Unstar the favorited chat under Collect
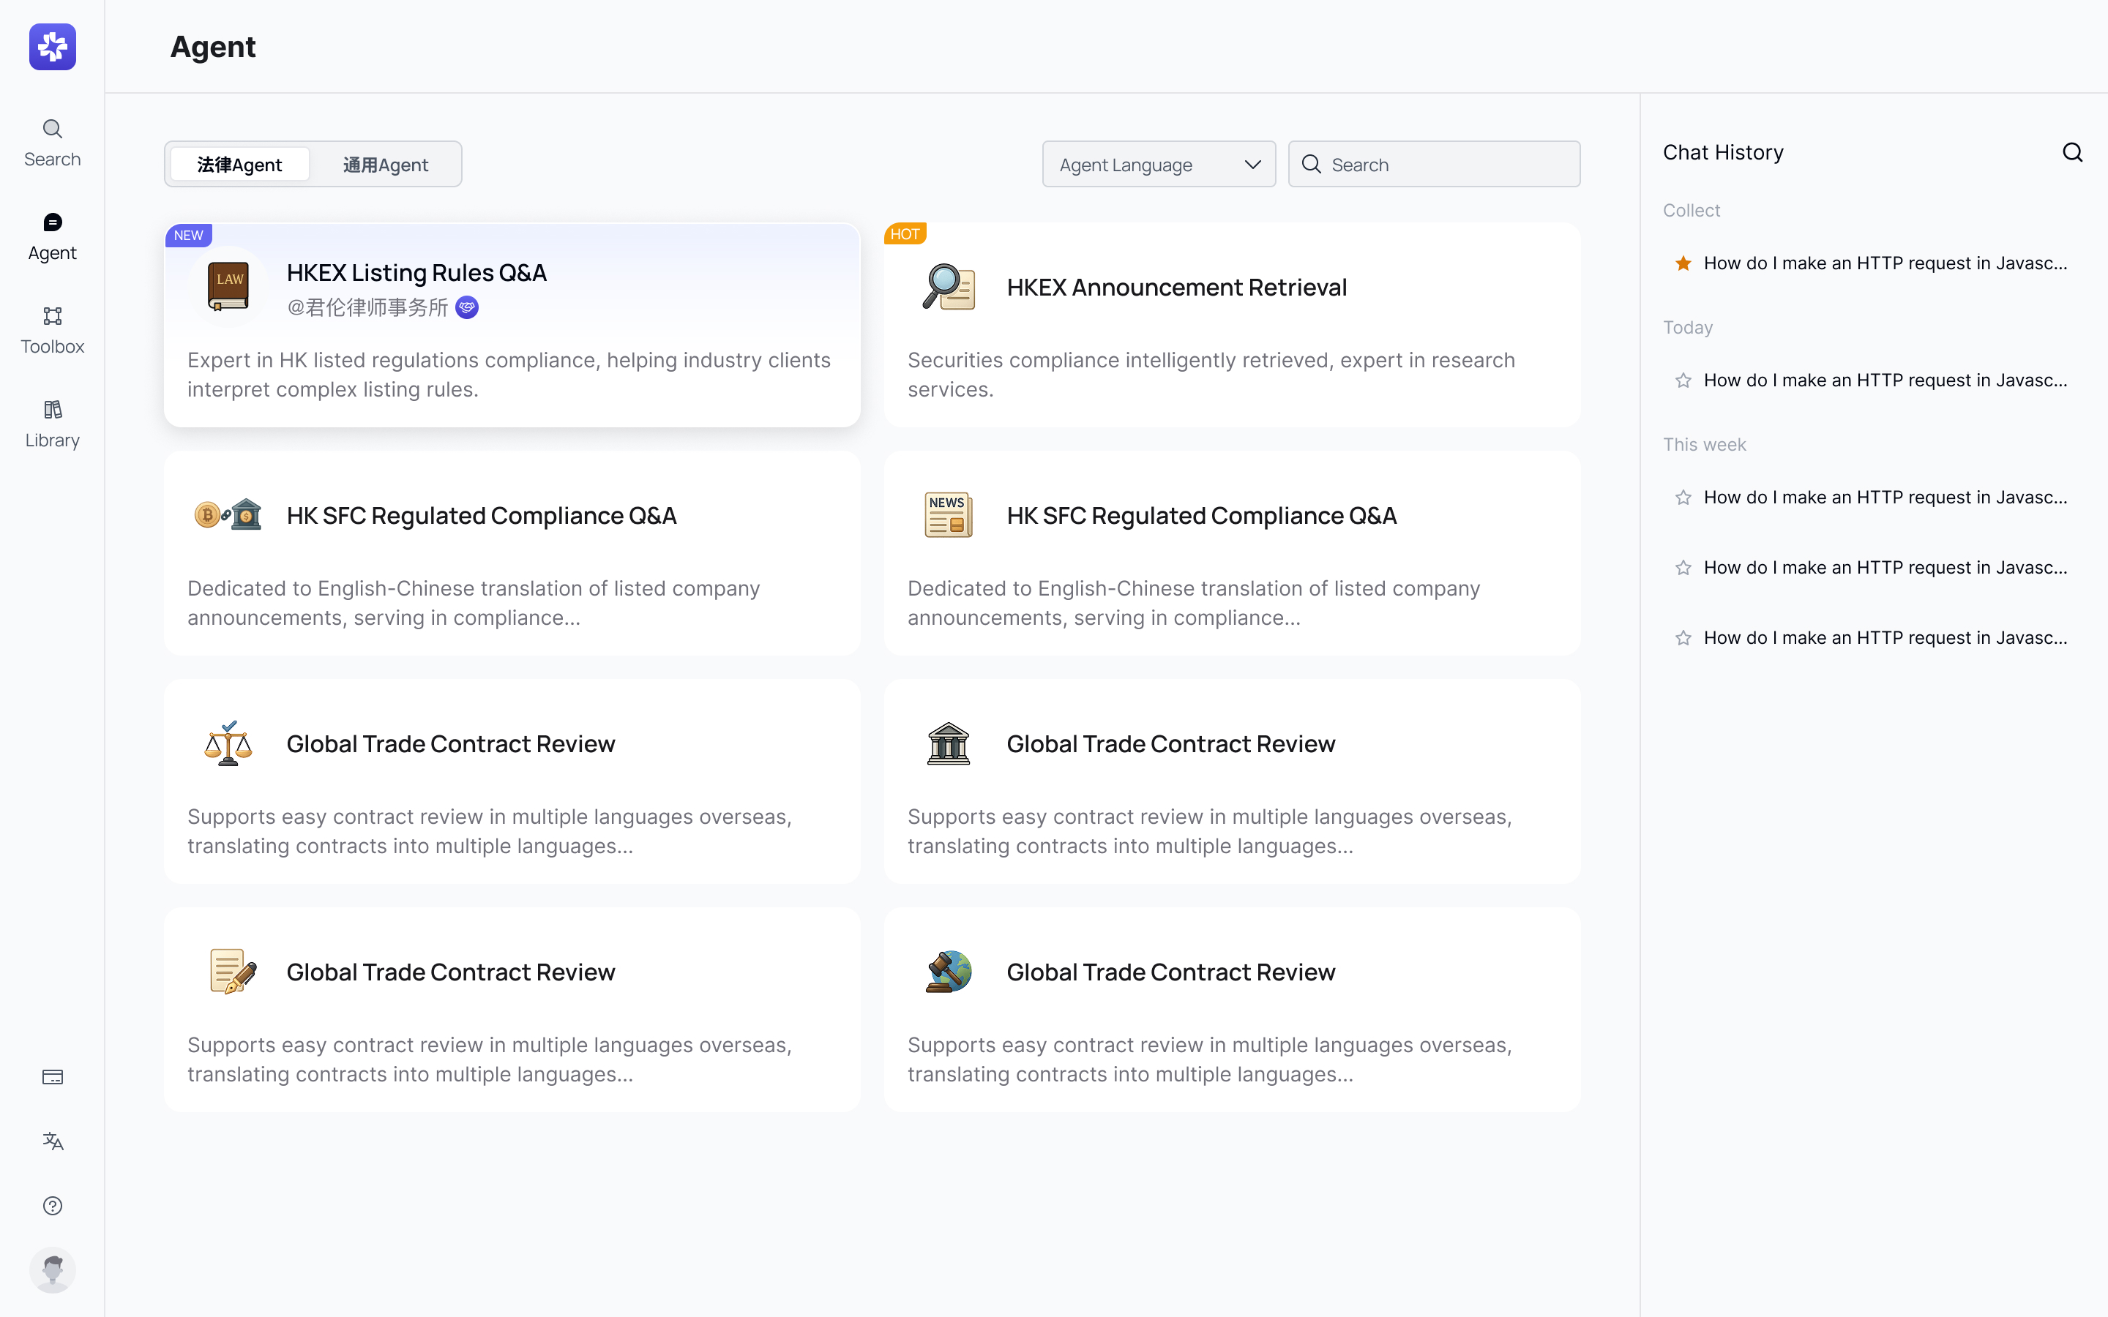 coord(1683,263)
